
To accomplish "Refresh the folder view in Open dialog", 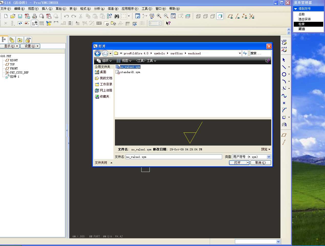I will (245, 53).
